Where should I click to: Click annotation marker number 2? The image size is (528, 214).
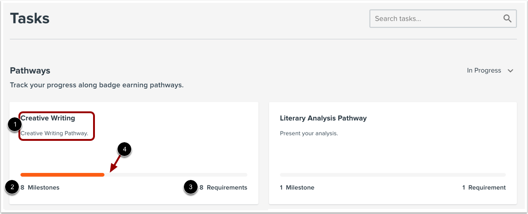pos(12,188)
